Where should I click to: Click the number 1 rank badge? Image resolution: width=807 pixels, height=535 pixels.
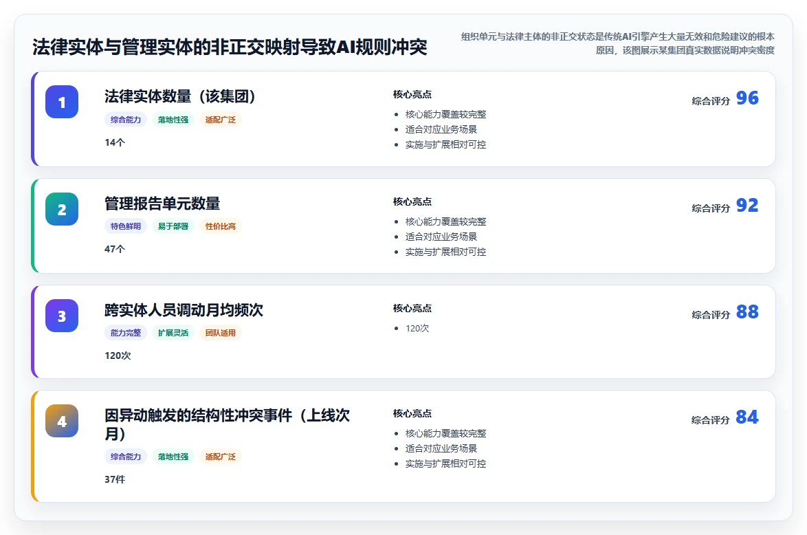tap(62, 102)
